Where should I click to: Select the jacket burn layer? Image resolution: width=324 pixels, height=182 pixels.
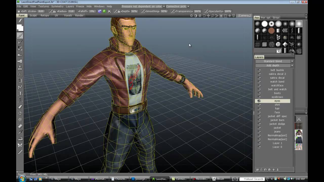[x=277, y=120]
